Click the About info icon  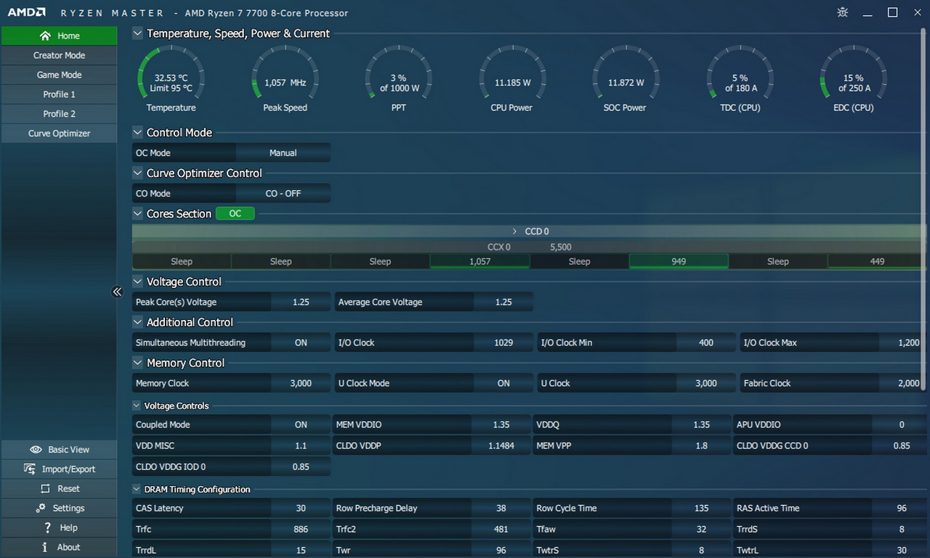pyautogui.click(x=45, y=547)
